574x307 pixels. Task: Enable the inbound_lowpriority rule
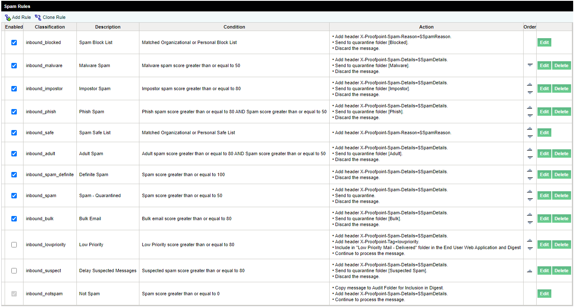point(14,245)
